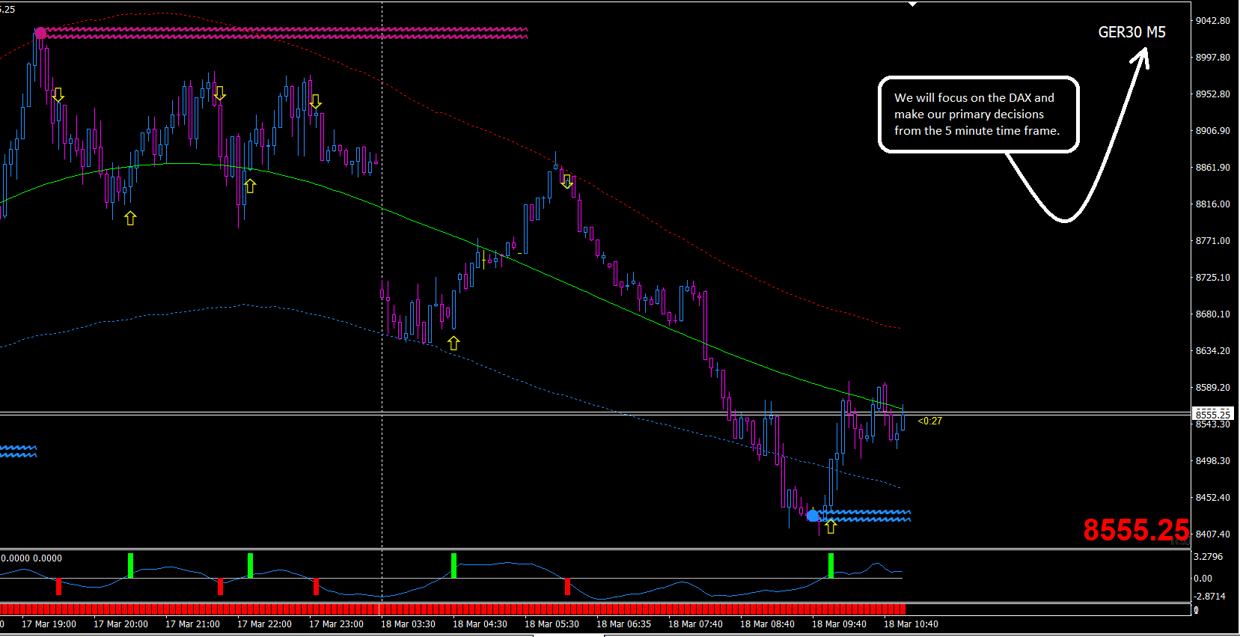Click the 17 Mar 22:00 time label

tap(264, 624)
